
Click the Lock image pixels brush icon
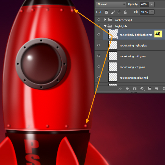[x=113, y=12]
